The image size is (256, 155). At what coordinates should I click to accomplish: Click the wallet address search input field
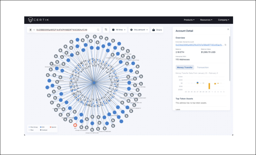(x=65, y=30)
